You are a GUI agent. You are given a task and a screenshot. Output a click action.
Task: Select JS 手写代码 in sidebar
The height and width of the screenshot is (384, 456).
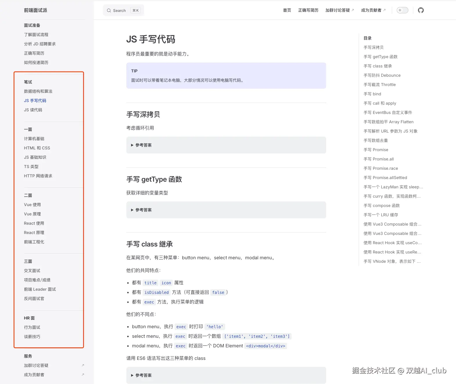click(x=35, y=101)
